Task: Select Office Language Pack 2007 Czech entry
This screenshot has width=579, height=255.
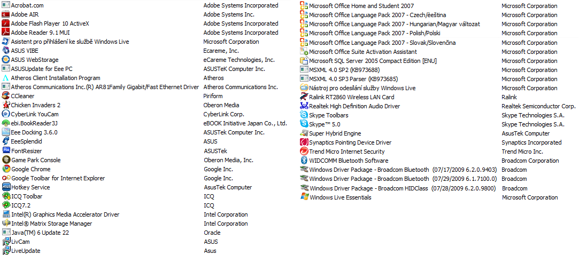Action: tap(377, 15)
